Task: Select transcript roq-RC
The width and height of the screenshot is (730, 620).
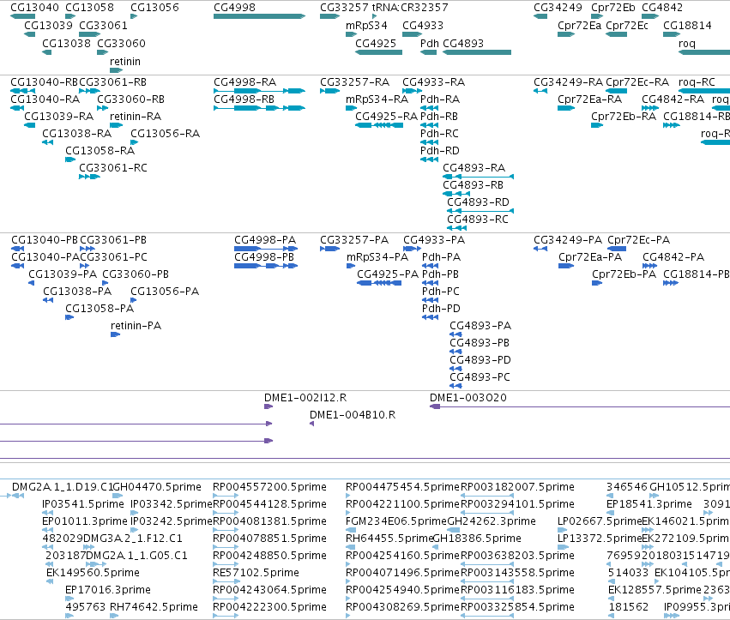Action: (704, 91)
